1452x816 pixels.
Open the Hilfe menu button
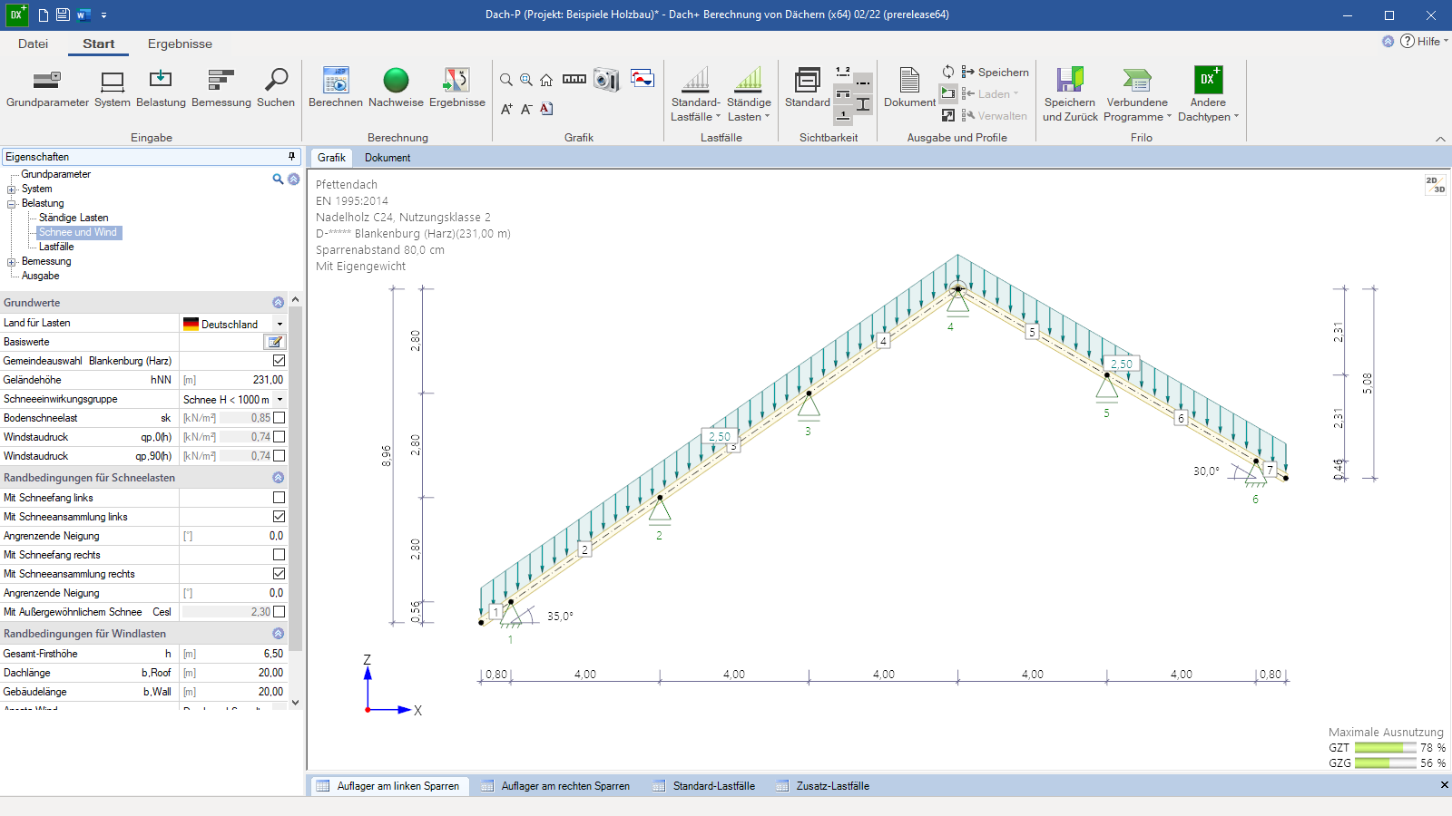click(1424, 42)
